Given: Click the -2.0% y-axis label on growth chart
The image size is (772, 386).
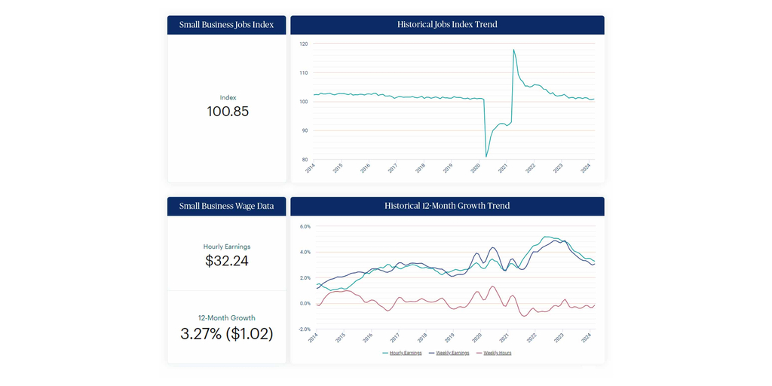Looking at the screenshot, I should (305, 329).
